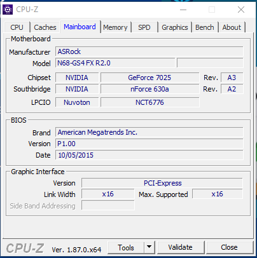Click the Max. Supported label
The width and height of the screenshot is (257, 258).
[163, 194]
